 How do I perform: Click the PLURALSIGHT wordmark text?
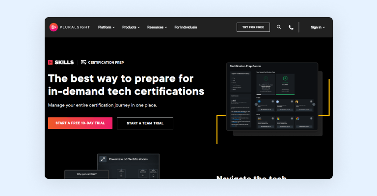click(x=75, y=27)
